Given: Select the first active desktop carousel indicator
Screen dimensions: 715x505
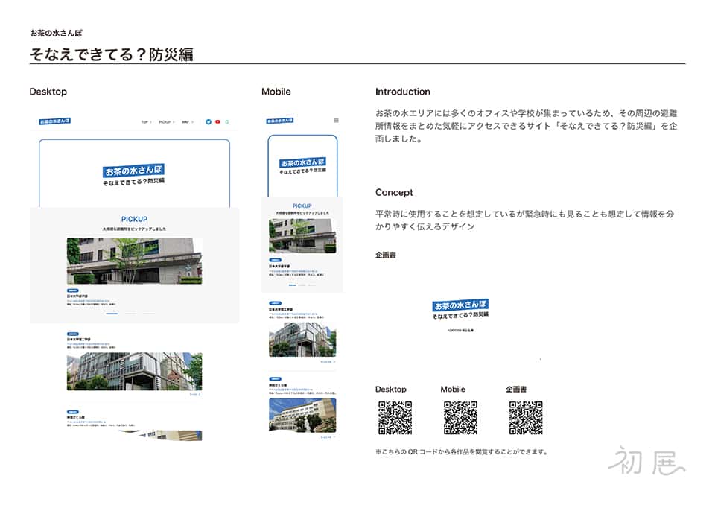Looking at the screenshot, I should pyautogui.click(x=112, y=314).
